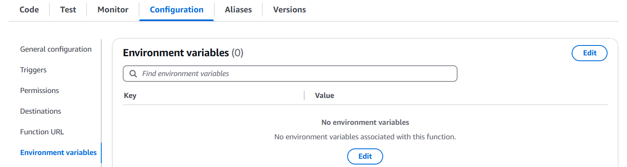The image size is (627, 167).
Task: Click the divider between Key and Value
Action: [x=304, y=95]
